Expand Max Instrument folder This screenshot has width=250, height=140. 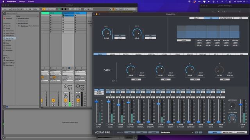pyautogui.click(x=17, y=21)
